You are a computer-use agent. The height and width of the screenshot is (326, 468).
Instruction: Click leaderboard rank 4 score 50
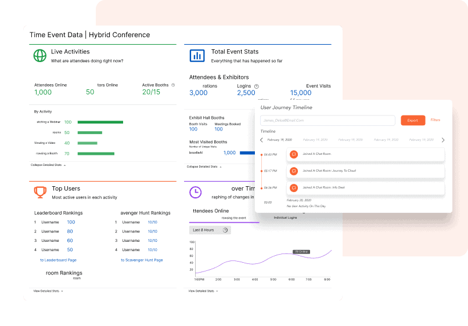coord(70,249)
